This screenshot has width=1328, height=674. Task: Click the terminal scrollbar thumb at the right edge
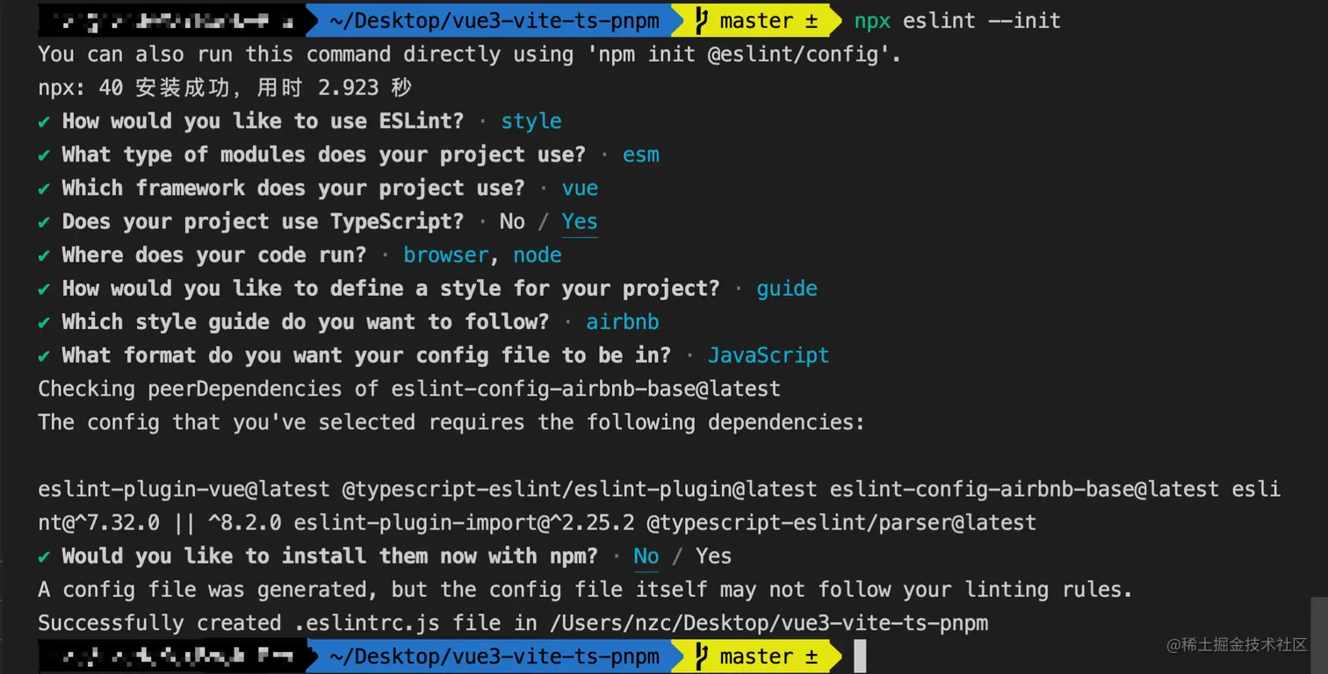(1318, 634)
